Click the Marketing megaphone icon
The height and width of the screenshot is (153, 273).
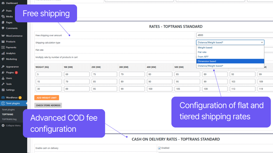[x=3, y=59]
